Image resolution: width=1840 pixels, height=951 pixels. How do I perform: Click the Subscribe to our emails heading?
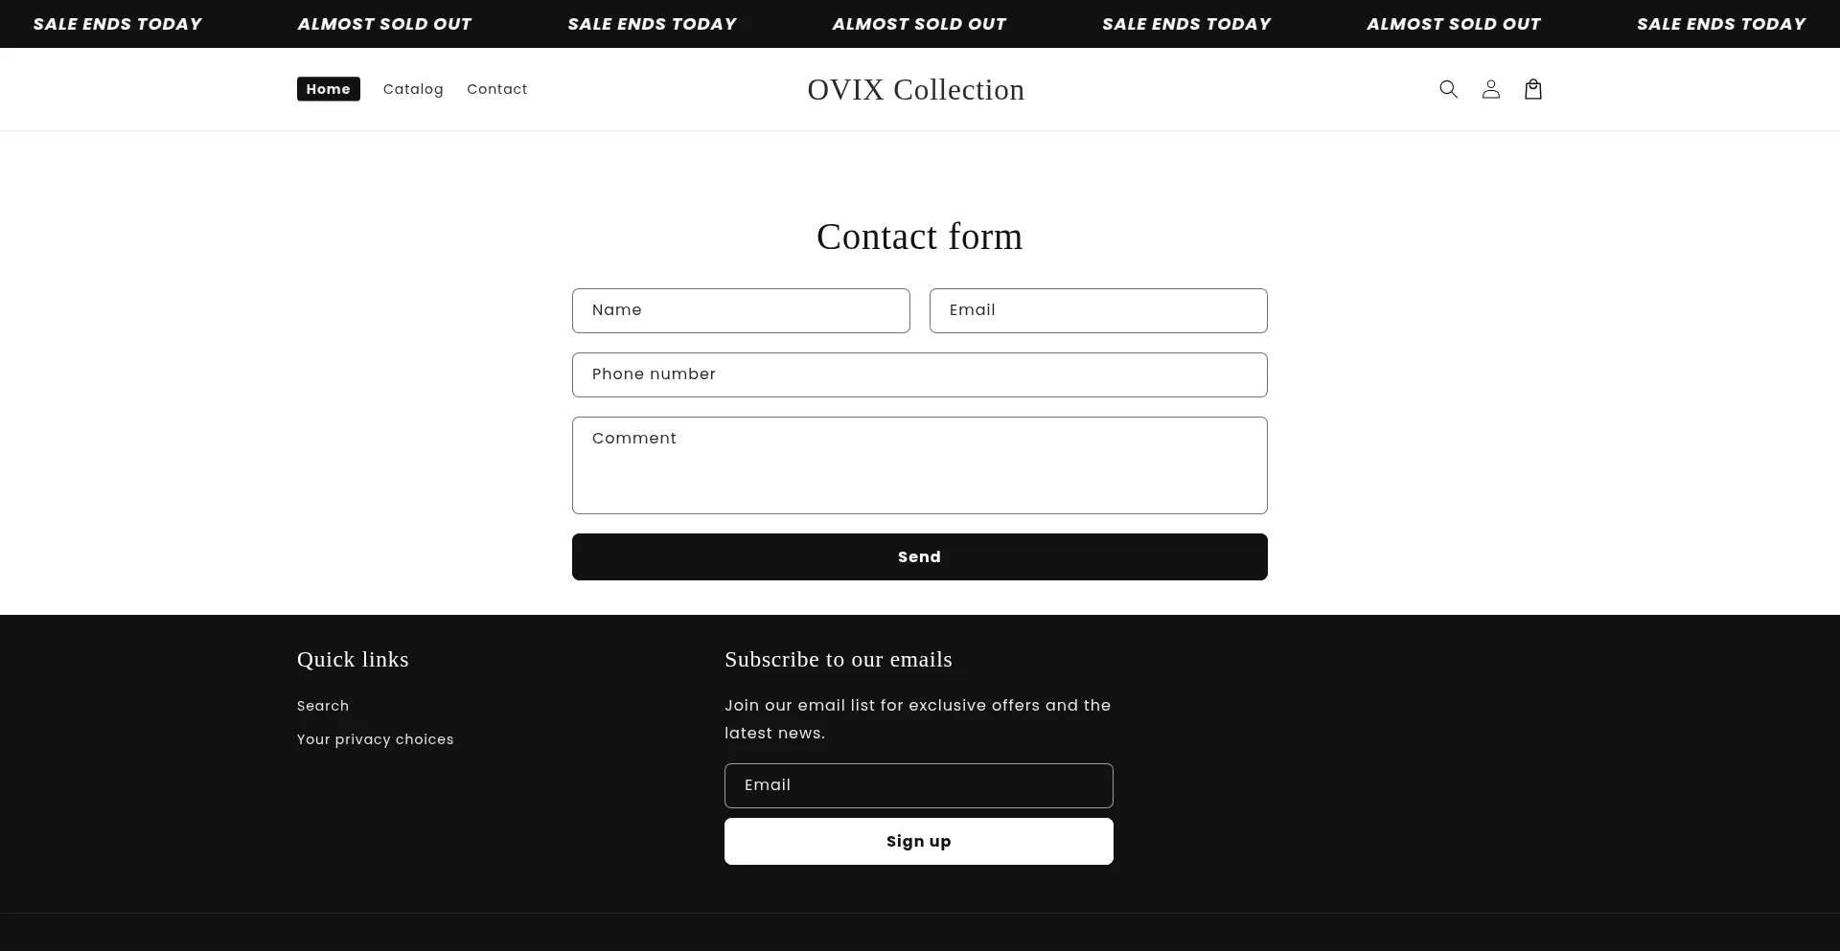(838, 659)
